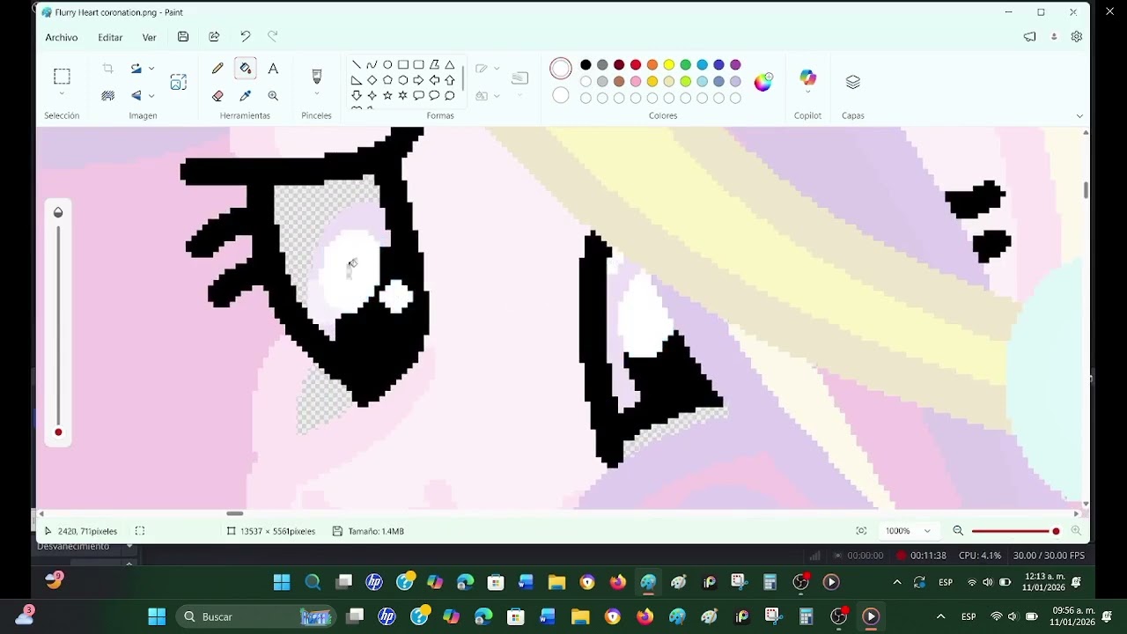
Task: Select the Fill bucket tool
Action: [246, 69]
